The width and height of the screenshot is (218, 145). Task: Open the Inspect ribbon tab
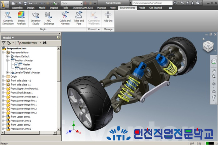pos(54,8)
